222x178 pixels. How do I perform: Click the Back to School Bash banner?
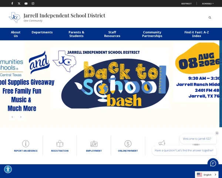[110, 78]
